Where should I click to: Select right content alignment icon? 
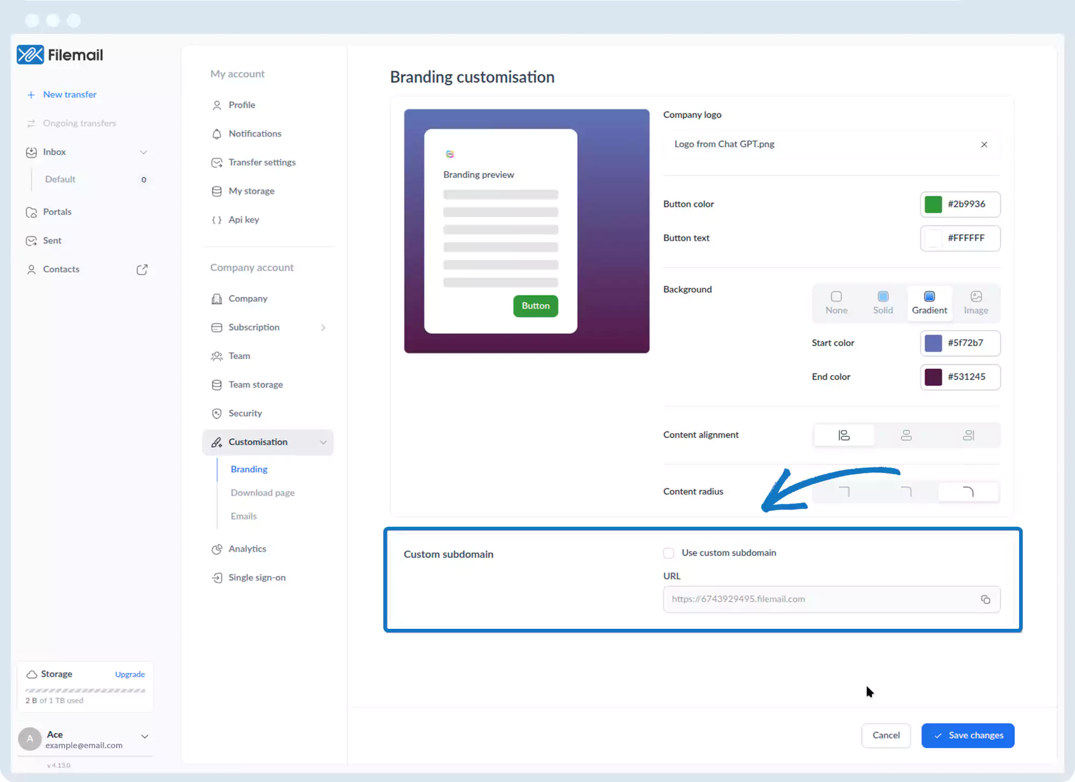click(968, 435)
